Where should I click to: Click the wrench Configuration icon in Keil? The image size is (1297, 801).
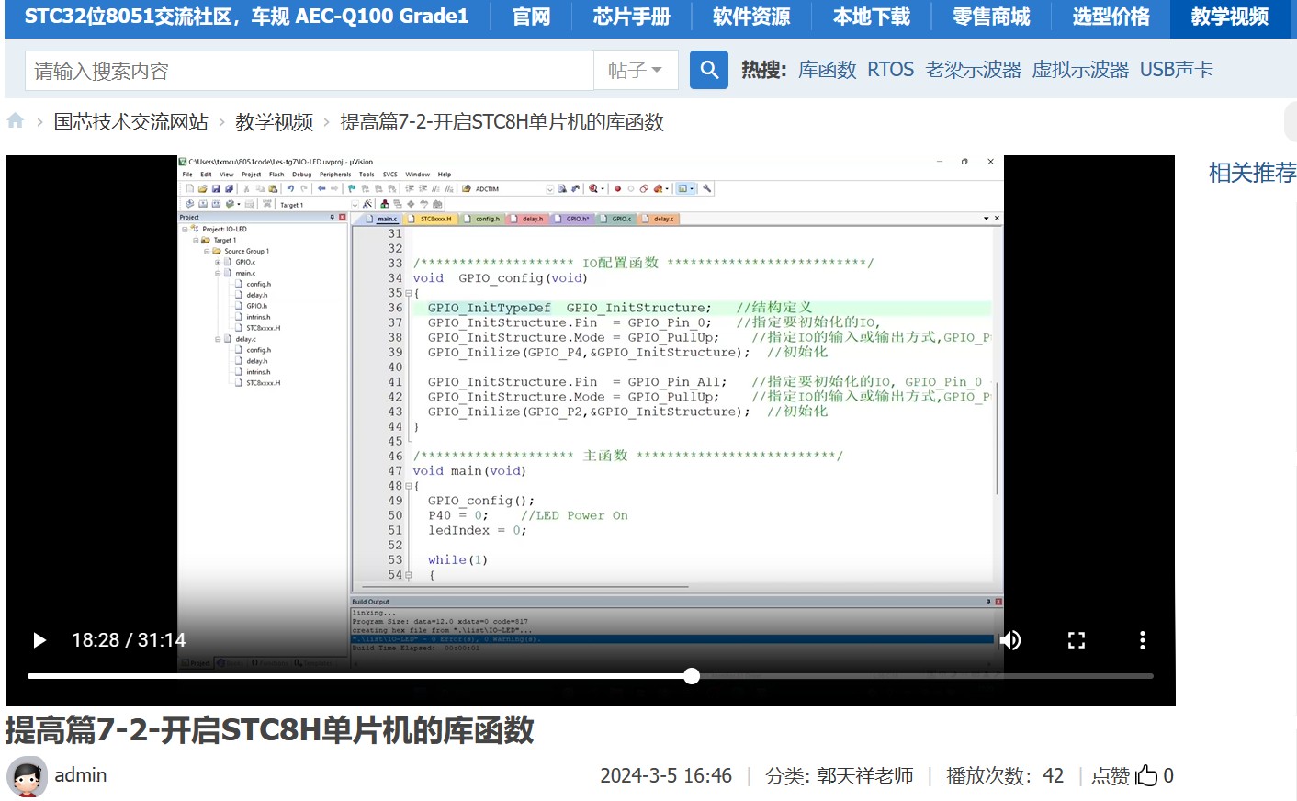click(707, 188)
